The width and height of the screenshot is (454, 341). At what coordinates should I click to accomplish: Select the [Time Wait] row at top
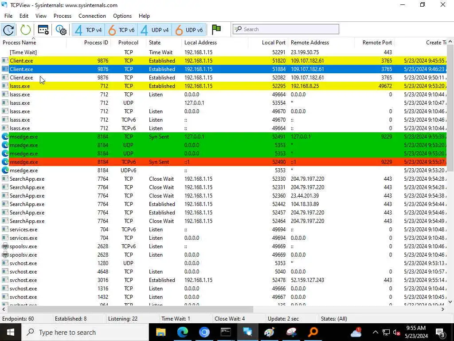tap(223, 52)
